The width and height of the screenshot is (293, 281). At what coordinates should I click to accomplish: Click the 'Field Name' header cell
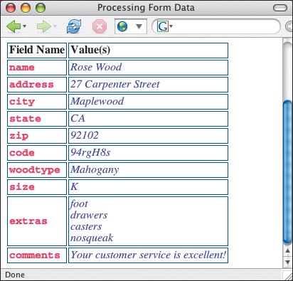pyautogui.click(x=37, y=51)
